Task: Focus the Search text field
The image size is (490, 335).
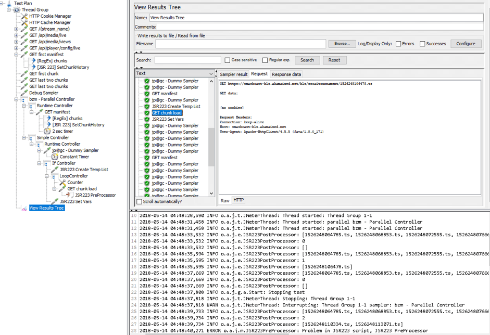Action: (188, 60)
